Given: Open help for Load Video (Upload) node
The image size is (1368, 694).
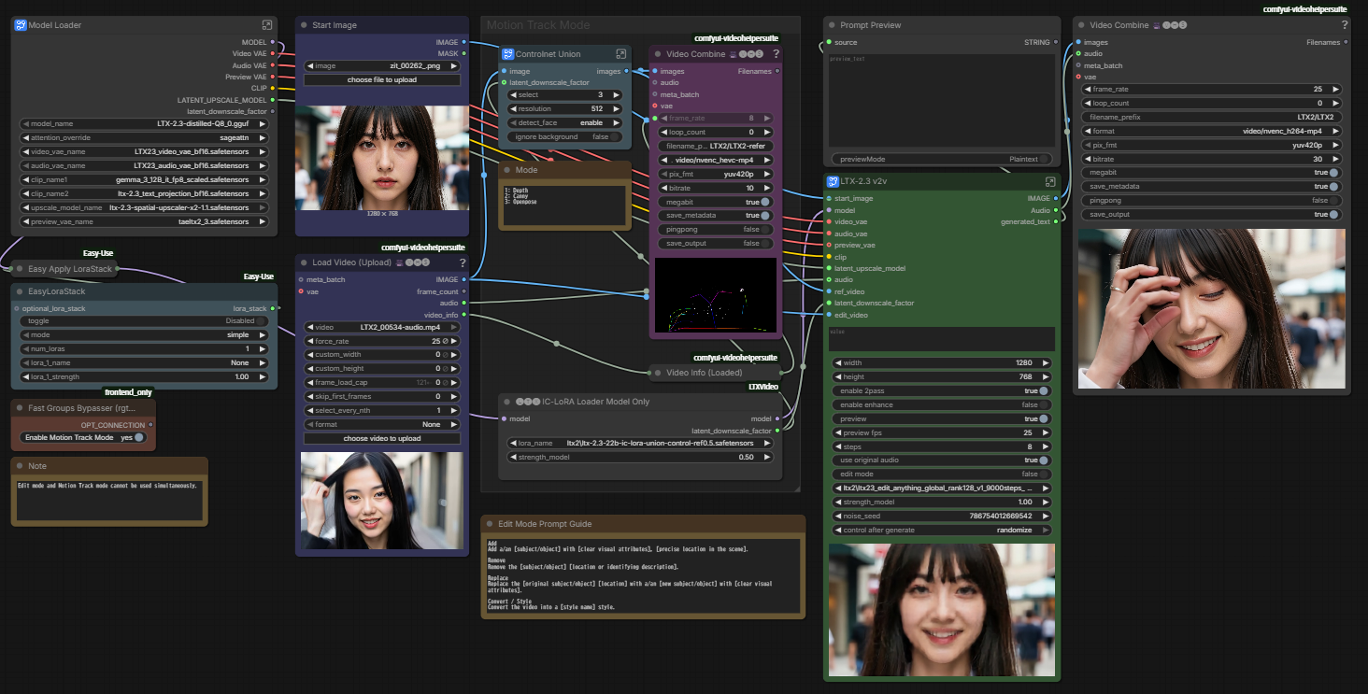Looking at the screenshot, I should click(462, 262).
